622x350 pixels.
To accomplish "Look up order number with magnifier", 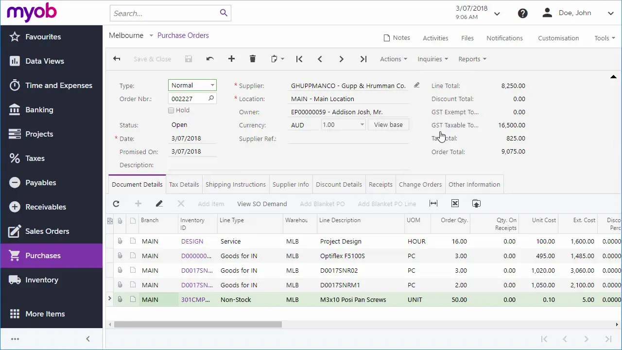I will pyautogui.click(x=211, y=98).
